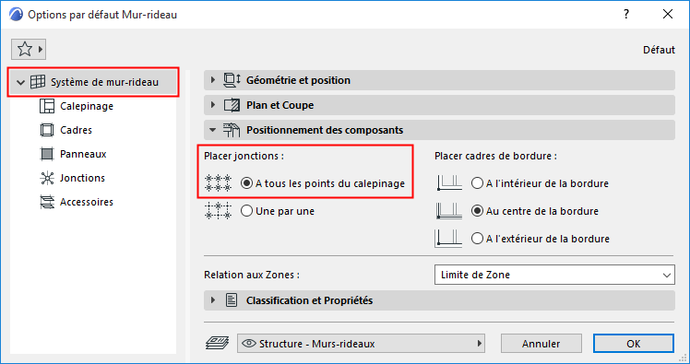The height and width of the screenshot is (364, 690).
Task: Collapse Positionnement des composants section
Action: click(213, 130)
